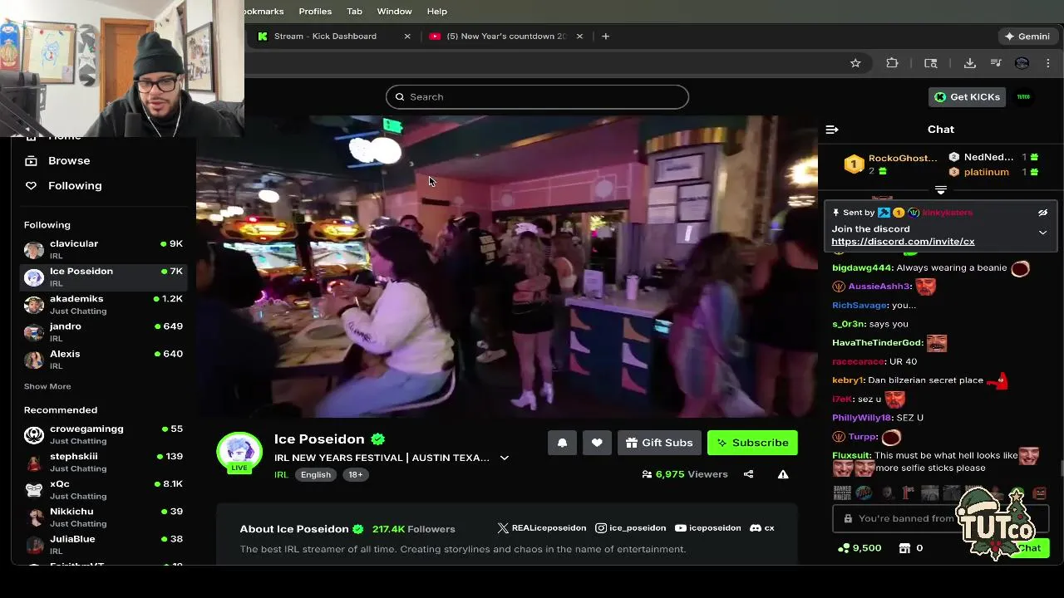Image resolution: width=1064 pixels, height=598 pixels.
Task: Open iceposeidon YouTube link
Action: tap(707, 528)
